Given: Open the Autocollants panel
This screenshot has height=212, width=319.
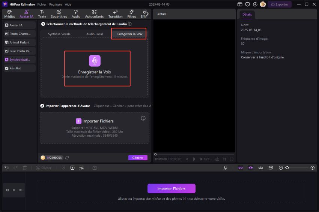Looking at the screenshot, I should (x=94, y=14).
